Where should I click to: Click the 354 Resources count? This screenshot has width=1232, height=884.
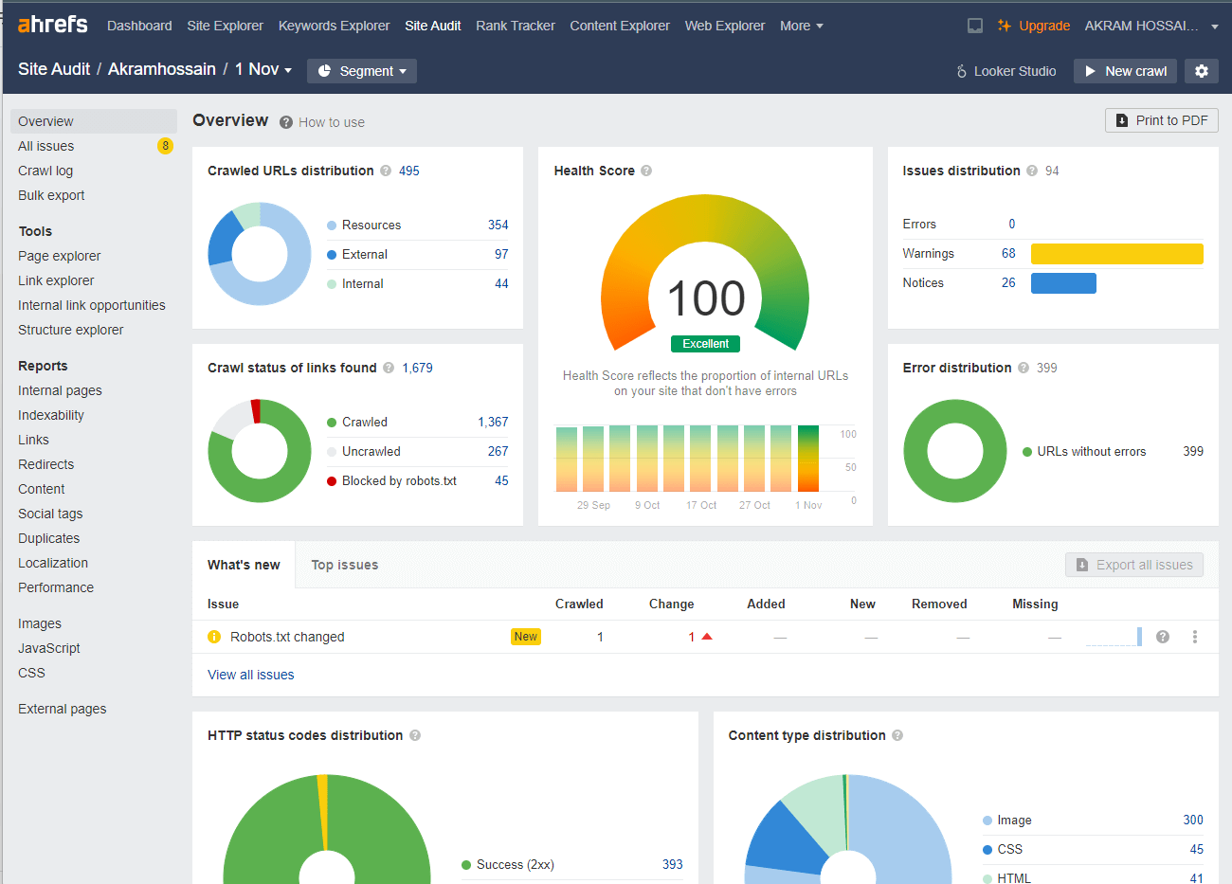(498, 225)
